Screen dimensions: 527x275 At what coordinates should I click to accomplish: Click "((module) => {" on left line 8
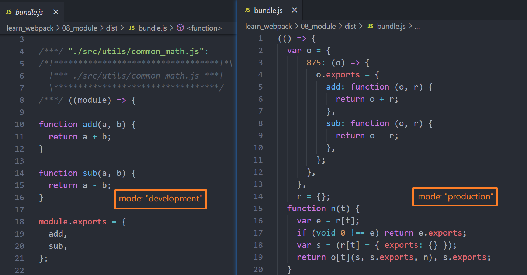pos(102,100)
